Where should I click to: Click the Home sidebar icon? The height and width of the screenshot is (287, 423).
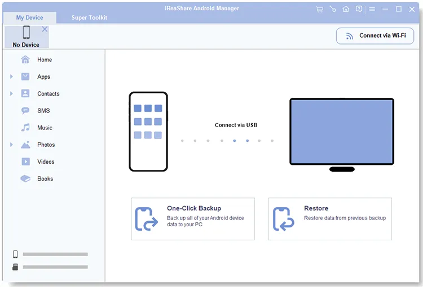(25, 60)
